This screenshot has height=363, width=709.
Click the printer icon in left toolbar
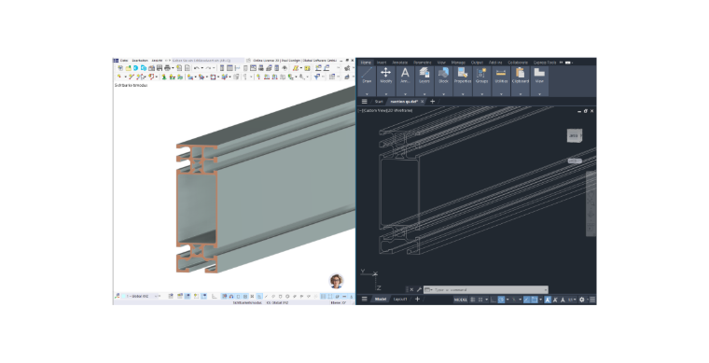pos(167,68)
